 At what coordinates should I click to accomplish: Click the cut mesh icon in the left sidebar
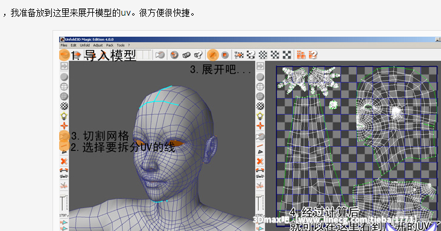click(x=64, y=136)
